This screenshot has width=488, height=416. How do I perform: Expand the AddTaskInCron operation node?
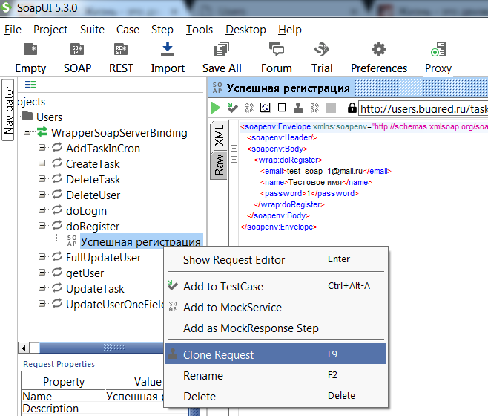click(x=42, y=148)
